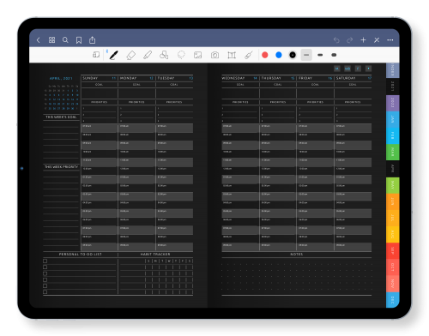429x336 pixels.
Task: Click the APRIL, 2021 month heading
Action: [61, 78]
